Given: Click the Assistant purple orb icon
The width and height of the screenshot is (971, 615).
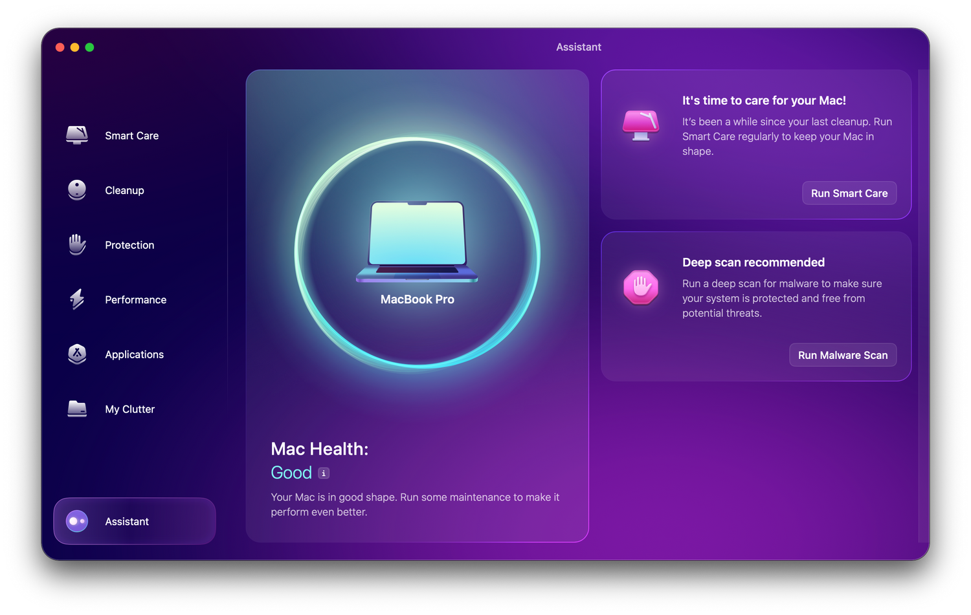Looking at the screenshot, I should [77, 521].
